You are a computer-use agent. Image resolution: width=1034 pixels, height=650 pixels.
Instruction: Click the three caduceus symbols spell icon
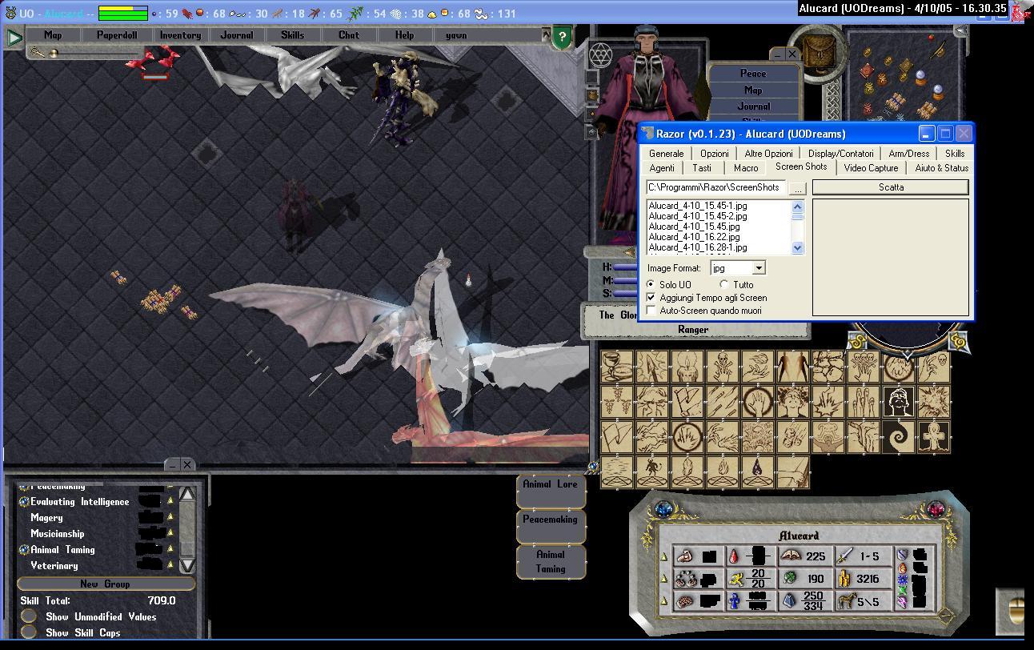click(616, 401)
